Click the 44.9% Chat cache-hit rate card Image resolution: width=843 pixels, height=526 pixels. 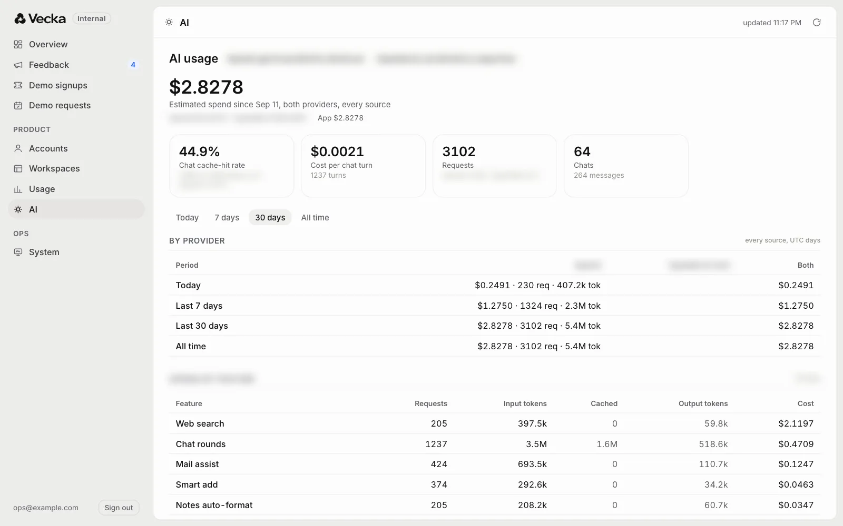point(231,166)
